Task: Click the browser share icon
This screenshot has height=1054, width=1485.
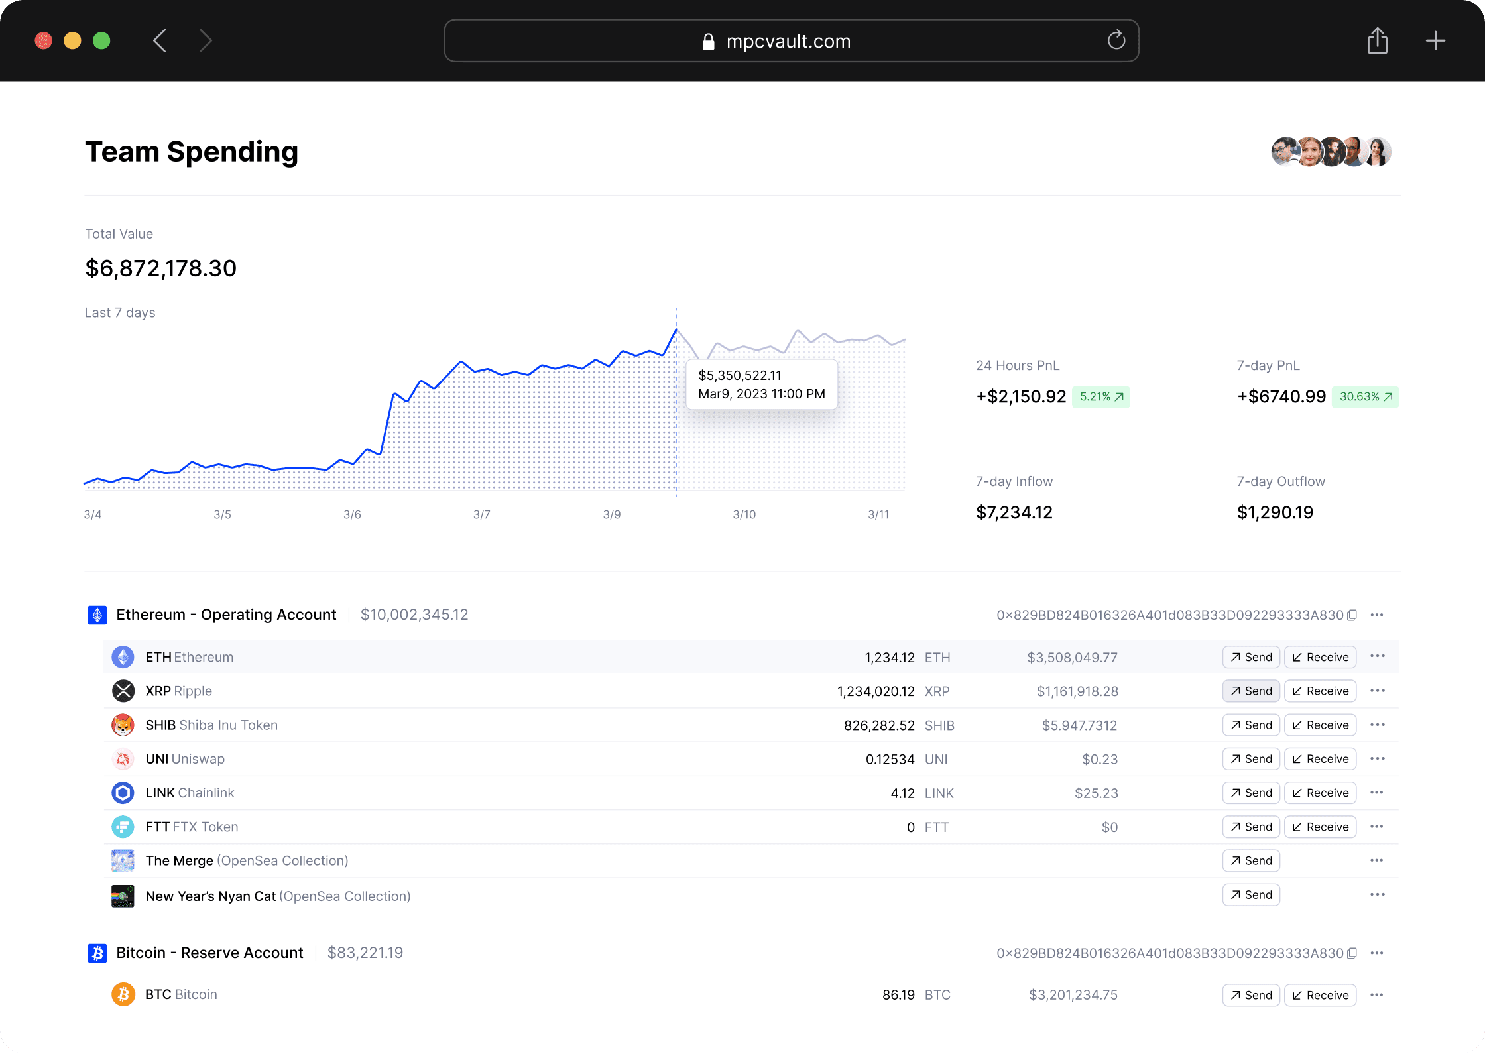Action: click(1378, 40)
